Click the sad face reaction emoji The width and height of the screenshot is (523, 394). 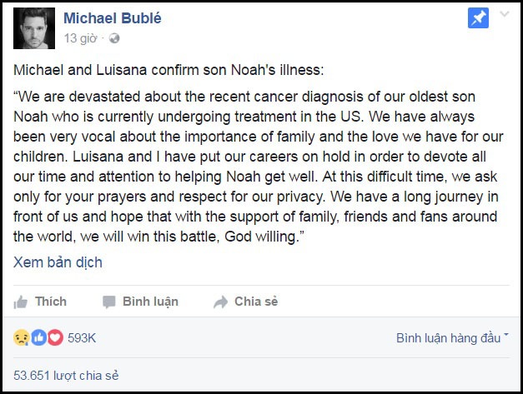[x=21, y=338]
